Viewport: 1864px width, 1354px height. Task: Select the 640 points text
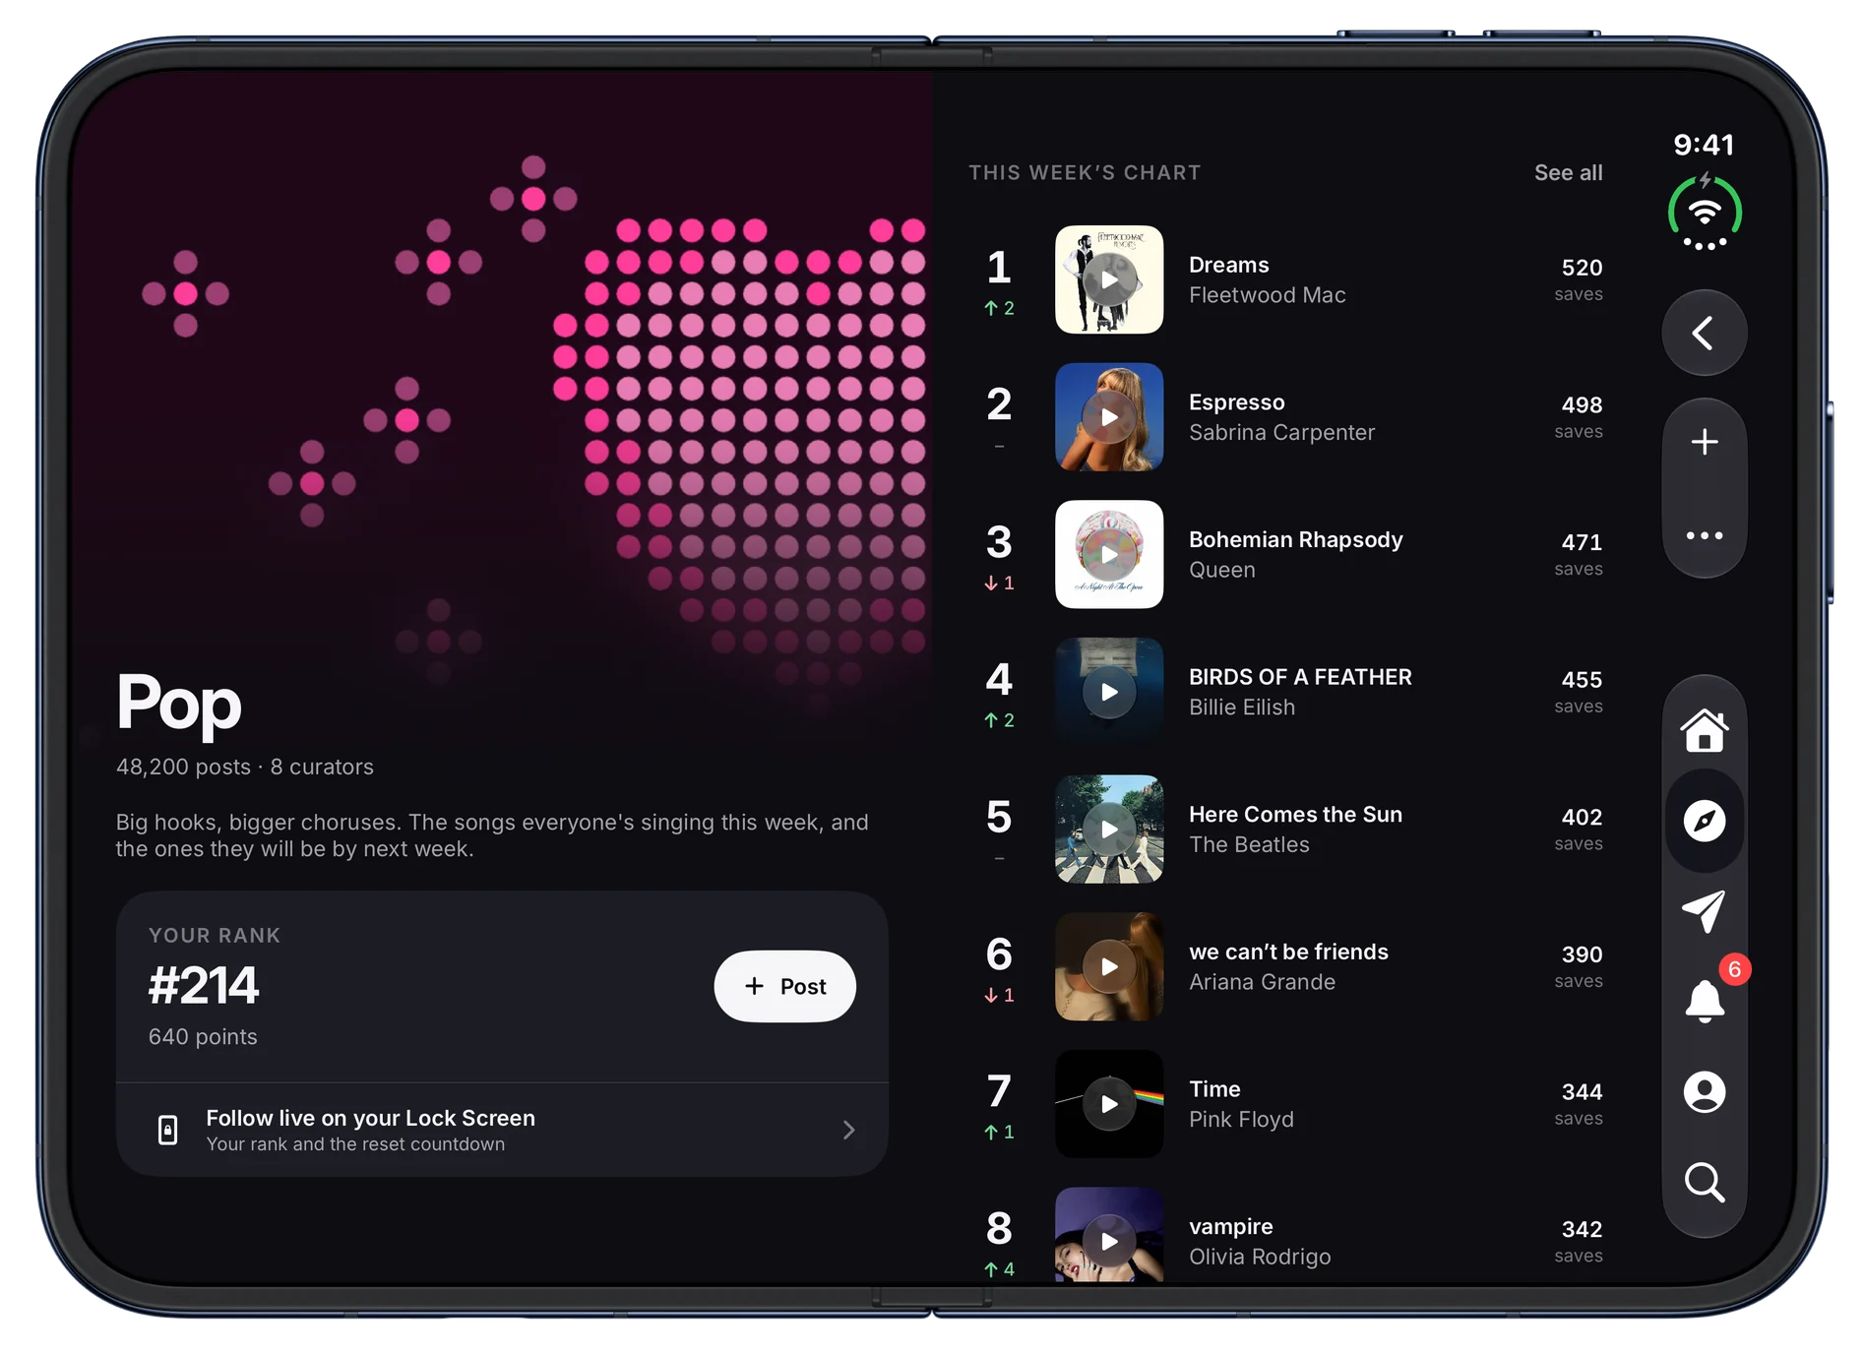[x=203, y=1036]
